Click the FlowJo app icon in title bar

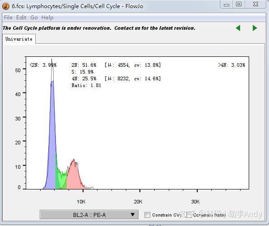pyautogui.click(x=6, y=6)
